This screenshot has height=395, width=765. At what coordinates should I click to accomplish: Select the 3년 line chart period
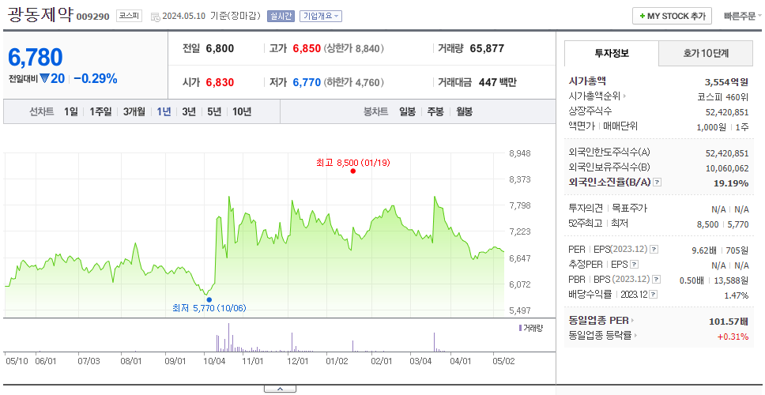pos(189,111)
